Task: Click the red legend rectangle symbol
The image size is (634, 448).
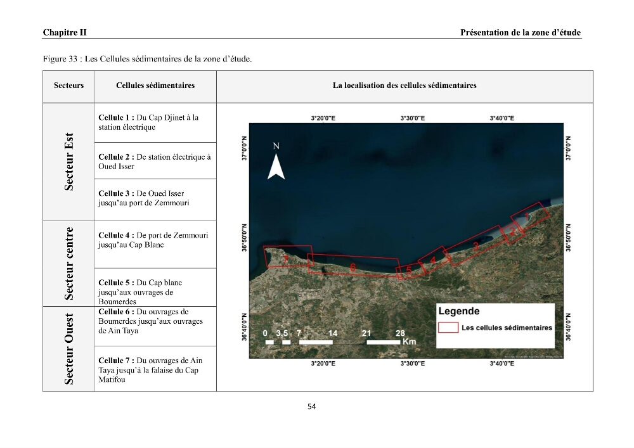Action: coord(448,327)
